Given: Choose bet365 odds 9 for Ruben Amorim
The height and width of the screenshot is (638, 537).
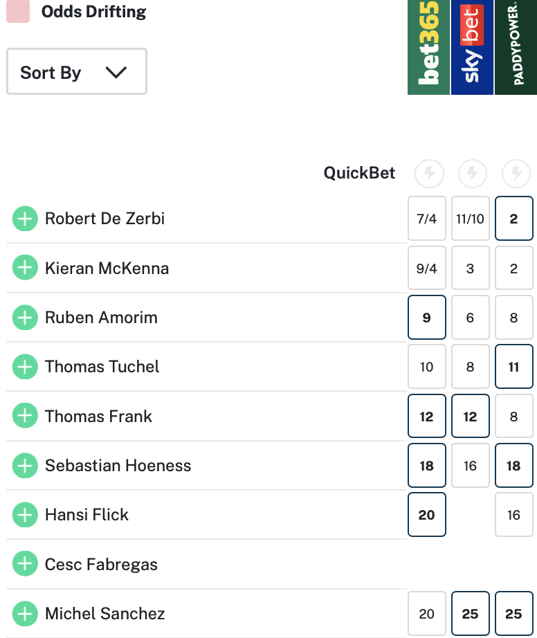Looking at the screenshot, I should [x=427, y=318].
